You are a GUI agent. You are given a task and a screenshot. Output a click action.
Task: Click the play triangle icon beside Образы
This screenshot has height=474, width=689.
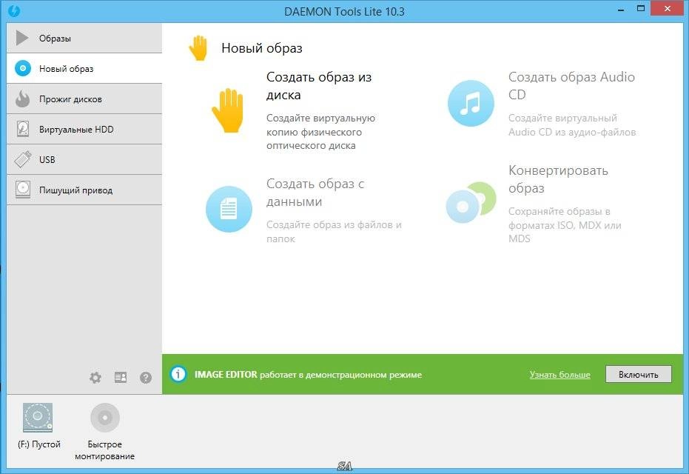pyautogui.click(x=22, y=38)
